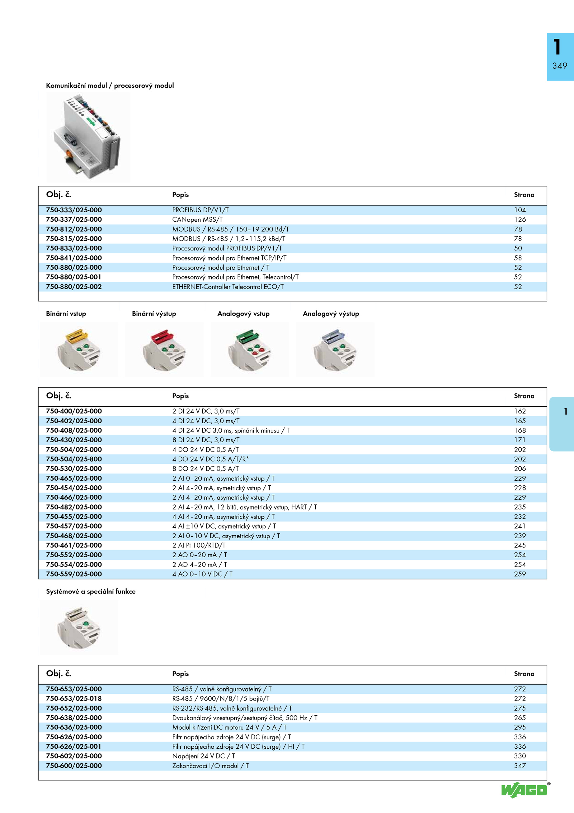
Task: Click the yellow Binární vstup module image
Action: pyautogui.click(x=79, y=349)
